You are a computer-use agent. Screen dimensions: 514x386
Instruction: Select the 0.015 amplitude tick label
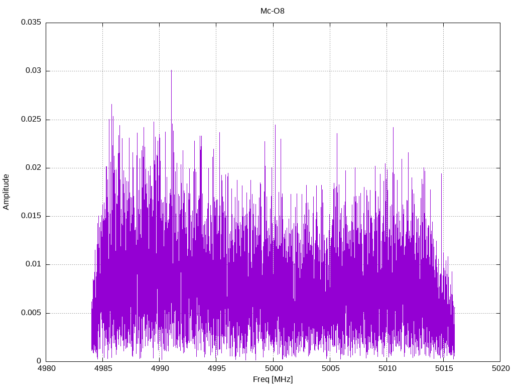31,216
